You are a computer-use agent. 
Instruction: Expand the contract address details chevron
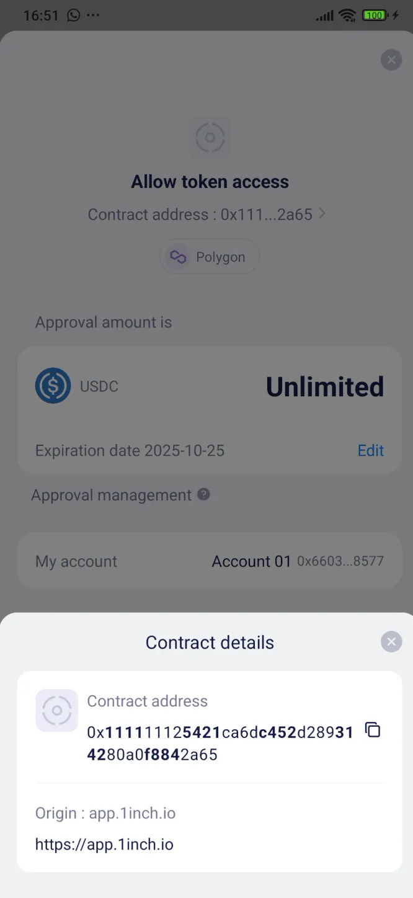[322, 213]
